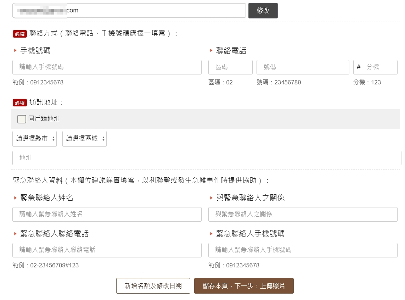This screenshot has height=300, width=405.
Task: Check the 同戶籍地址 checkbox
Action: pos(22,119)
